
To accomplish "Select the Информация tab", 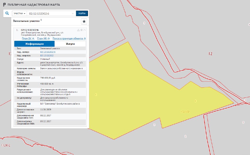I will (x=34, y=44).
